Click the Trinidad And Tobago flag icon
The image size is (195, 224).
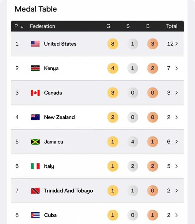[x=35, y=191]
